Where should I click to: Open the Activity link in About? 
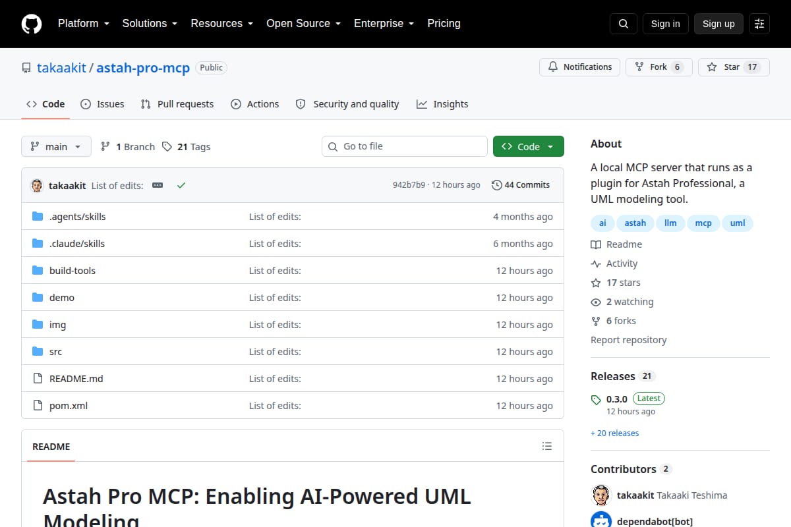[614, 263]
